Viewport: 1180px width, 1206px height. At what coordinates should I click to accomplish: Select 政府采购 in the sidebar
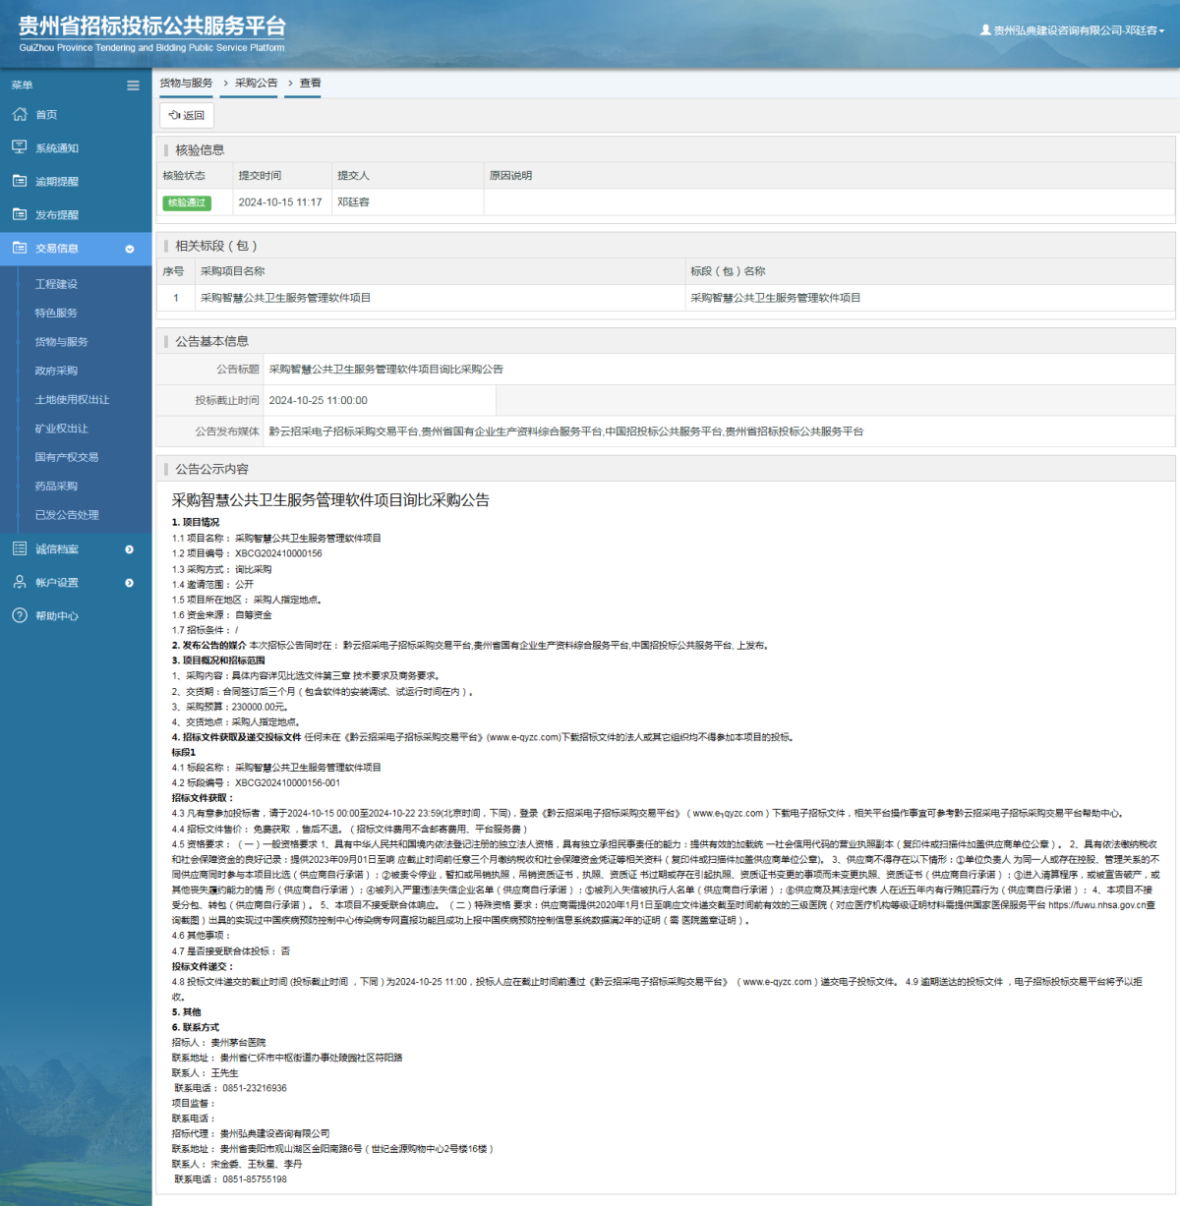tap(56, 371)
